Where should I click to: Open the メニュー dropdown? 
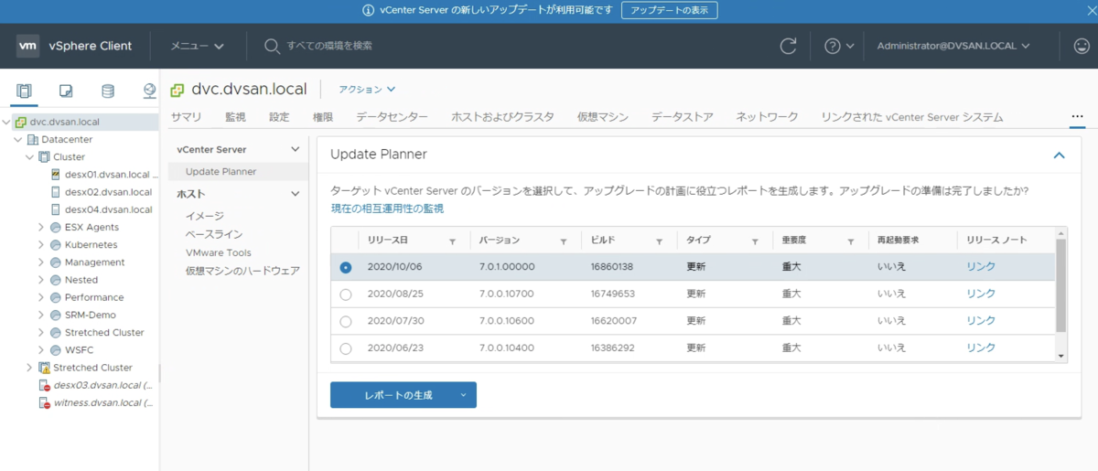pyautogui.click(x=197, y=46)
